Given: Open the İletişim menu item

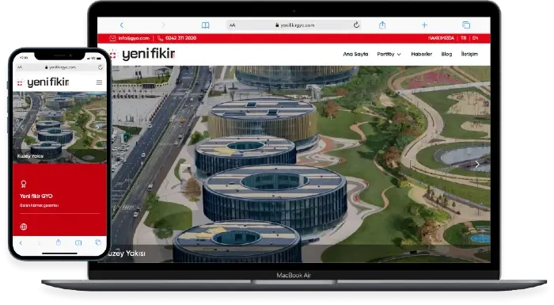Looking at the screenshot, I should 469,54.
